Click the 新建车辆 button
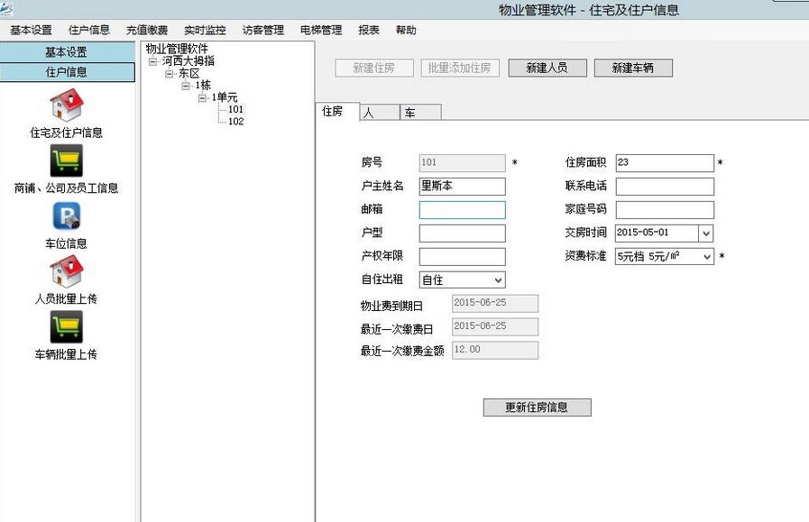This screenshot has width=809, height=522. pyautogui.click(x=633, y=68)
